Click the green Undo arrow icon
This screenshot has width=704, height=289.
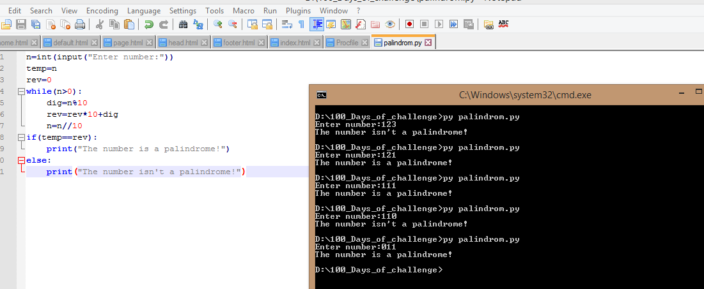[148, 24]
